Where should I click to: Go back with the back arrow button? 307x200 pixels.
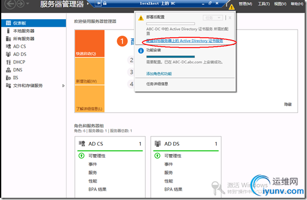(x=10, y=4)
